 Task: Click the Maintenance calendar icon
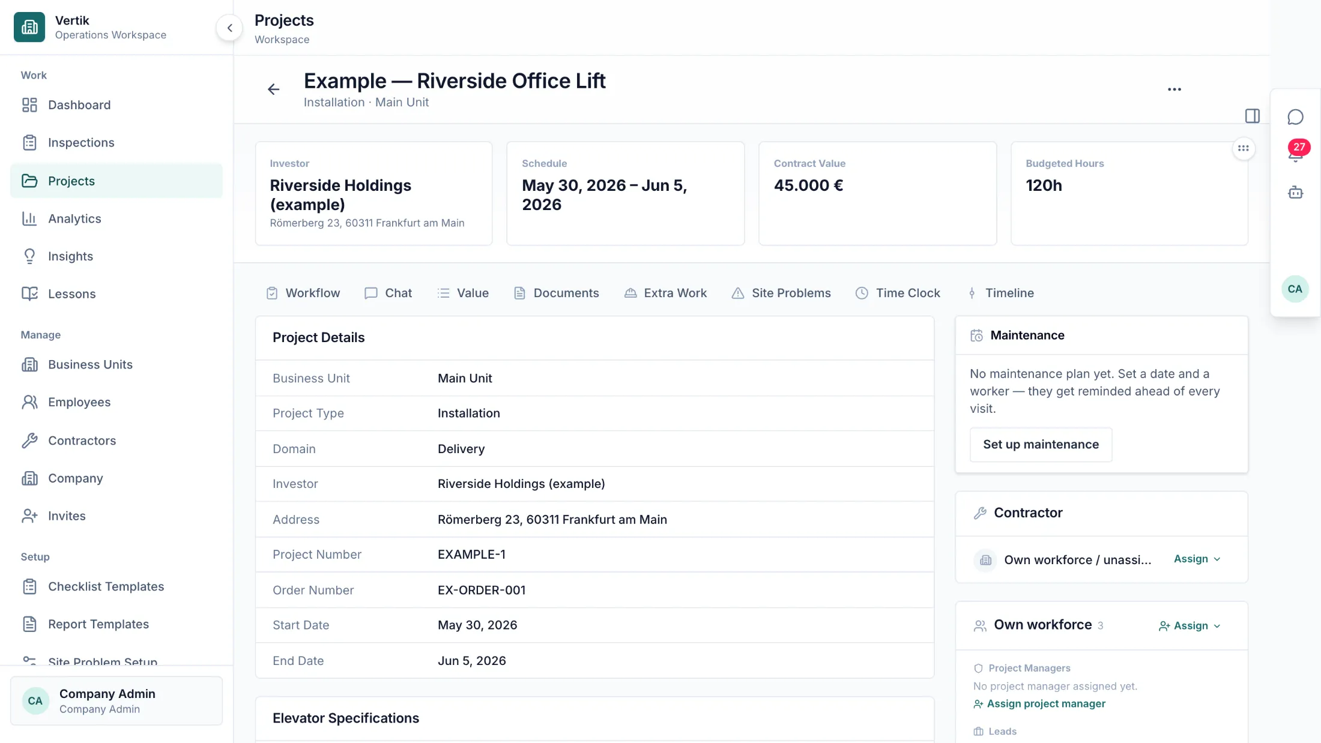977,335
